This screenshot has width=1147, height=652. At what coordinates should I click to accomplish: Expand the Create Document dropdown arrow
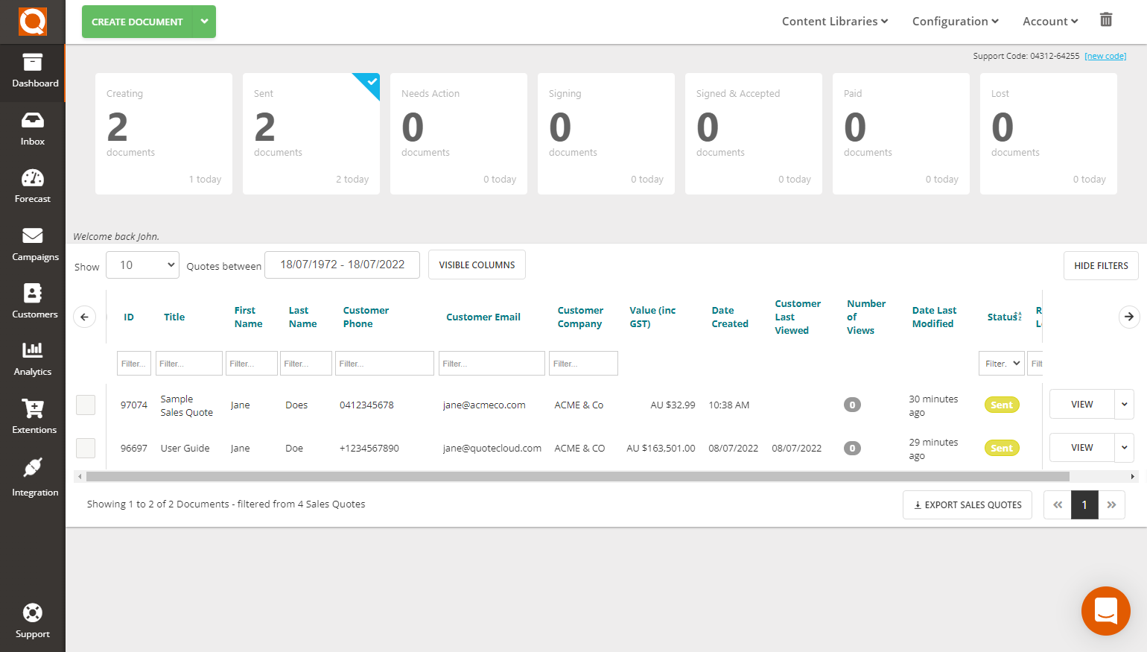click(x=204, y=22)
